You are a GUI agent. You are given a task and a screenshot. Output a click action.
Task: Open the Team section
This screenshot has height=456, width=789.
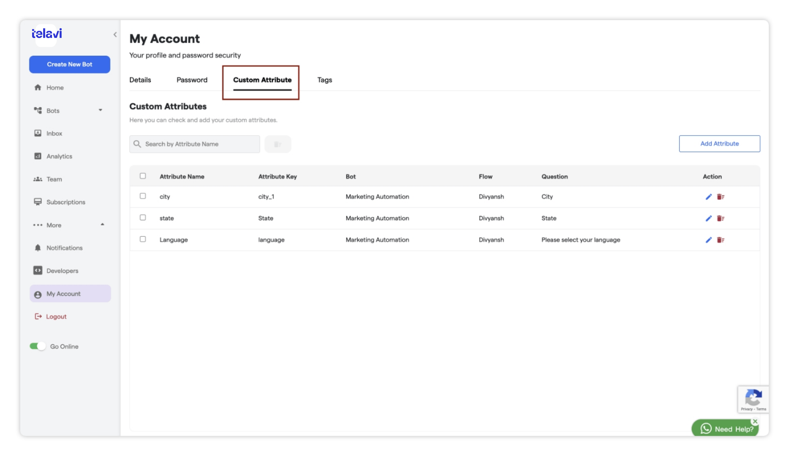pos(54,179)
